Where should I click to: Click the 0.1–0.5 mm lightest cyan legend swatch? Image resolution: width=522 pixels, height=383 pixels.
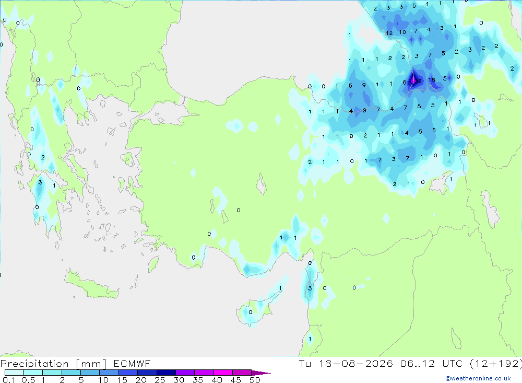(x=14, y=373)
